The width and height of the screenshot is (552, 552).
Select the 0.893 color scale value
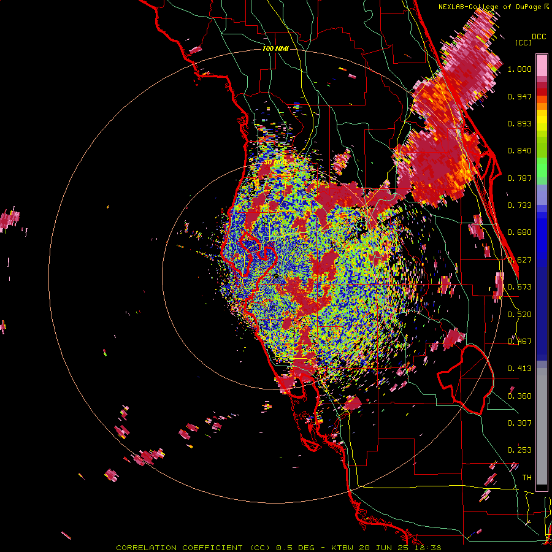[519, 123]
